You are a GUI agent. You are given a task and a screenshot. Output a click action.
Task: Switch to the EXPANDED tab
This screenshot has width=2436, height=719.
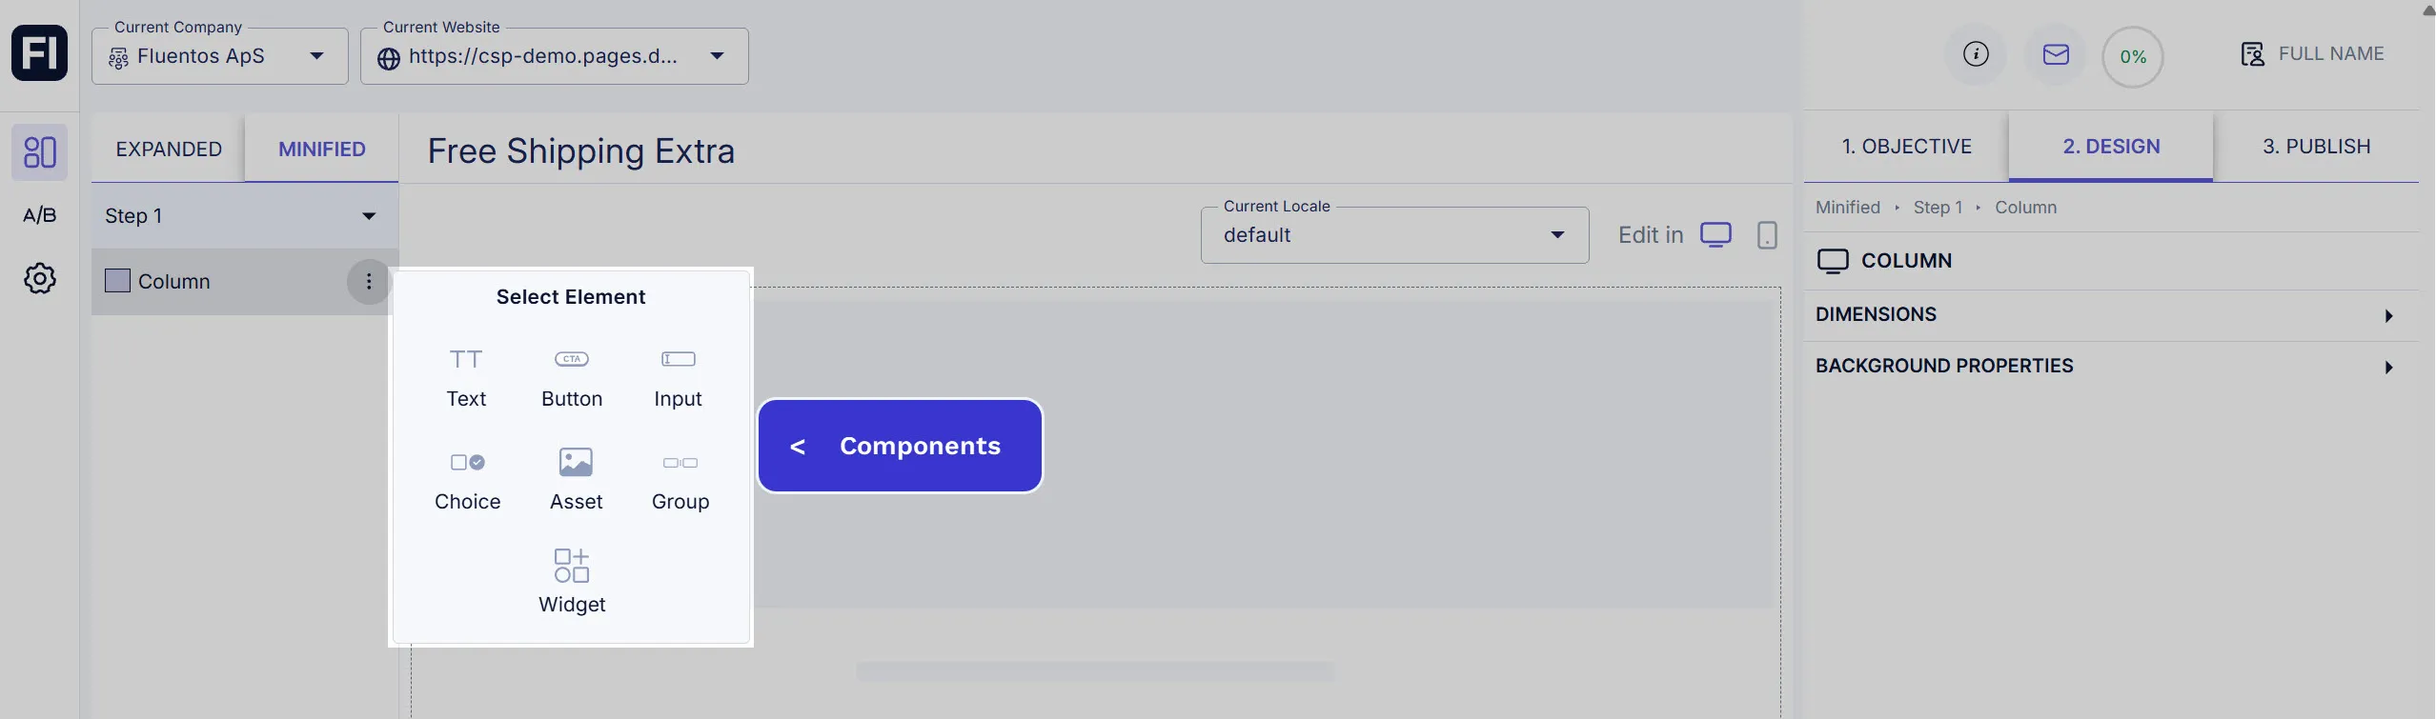point(168,149)
